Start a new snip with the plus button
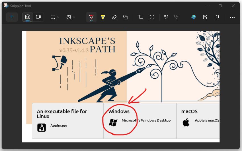242x151 pixels. click(x=12, y=17)
